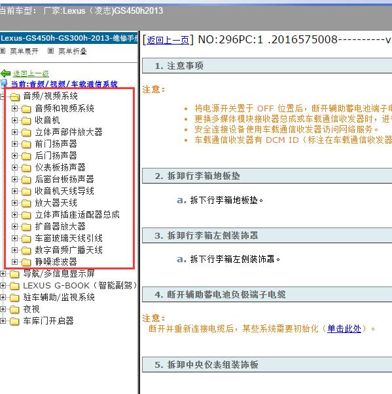Select the 仪表板扬声器 tree item

coord(60,167)
